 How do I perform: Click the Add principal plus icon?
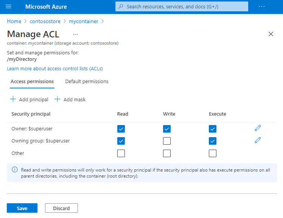pos(13,99)
